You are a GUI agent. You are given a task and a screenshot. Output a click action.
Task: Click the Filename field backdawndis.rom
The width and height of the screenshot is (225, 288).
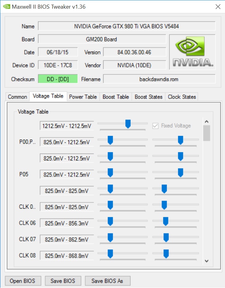coord(159,79)
